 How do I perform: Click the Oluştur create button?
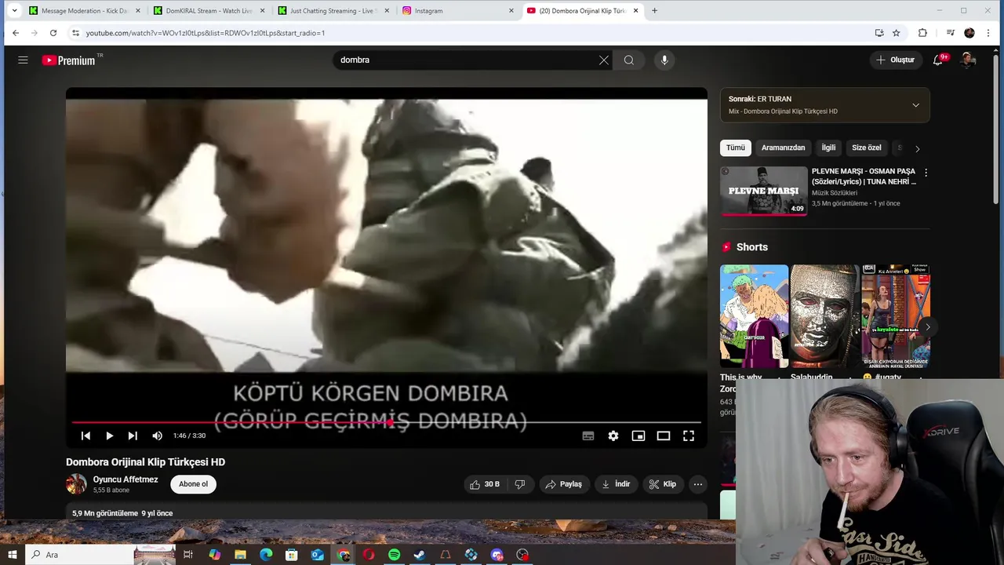point(895,60)
